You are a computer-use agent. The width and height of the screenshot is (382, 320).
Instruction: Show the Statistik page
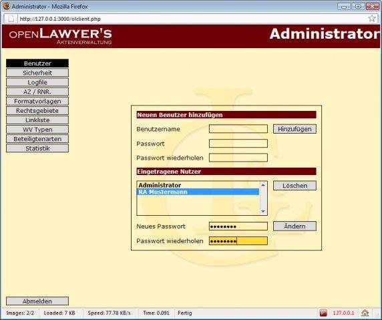click(37, 148)
